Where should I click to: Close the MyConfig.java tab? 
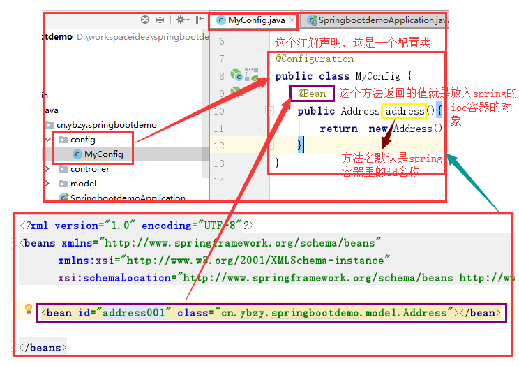[291, 21]
